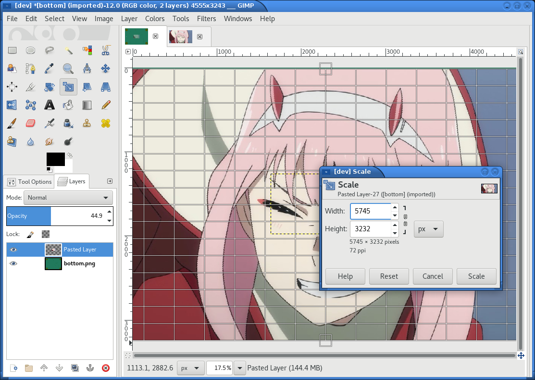535x380 pixels.
Task: Open the status bar px unit dropdown
Action: (x=190, y=368)
